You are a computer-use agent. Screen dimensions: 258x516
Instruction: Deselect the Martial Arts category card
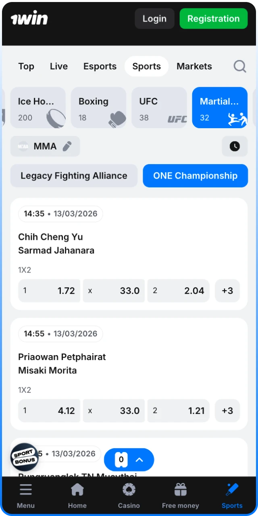pyautogui.click(x=219, y=108)
